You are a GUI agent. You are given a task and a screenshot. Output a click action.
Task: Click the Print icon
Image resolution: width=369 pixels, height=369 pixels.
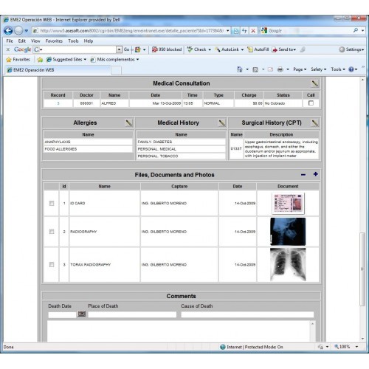(x=280, y=69)
